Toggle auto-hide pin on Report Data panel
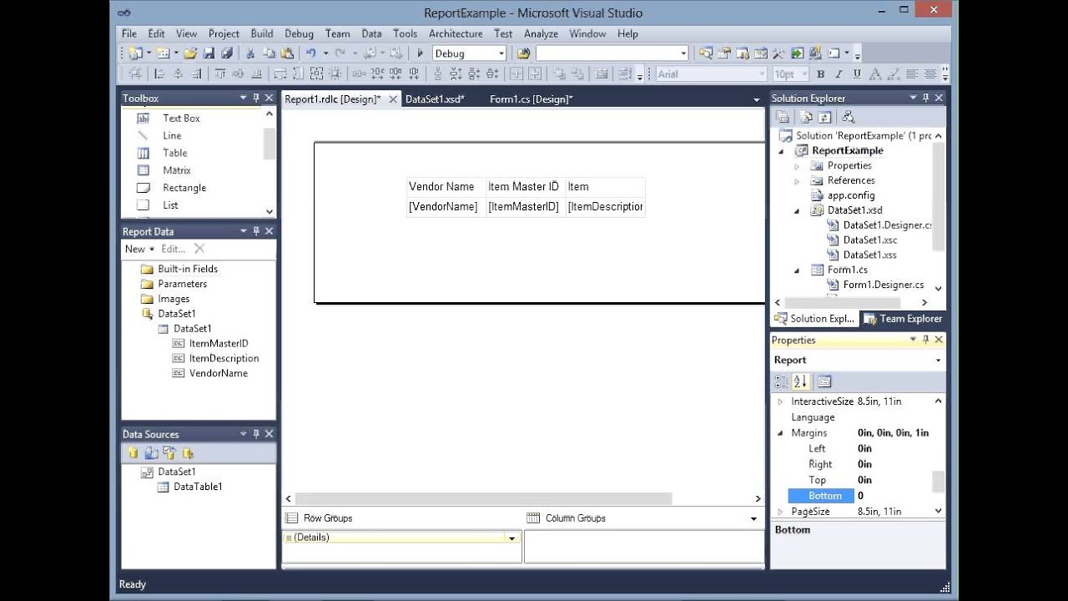Screen dimensions: 1068x601 pyautogui.click(x=256, y=231)
